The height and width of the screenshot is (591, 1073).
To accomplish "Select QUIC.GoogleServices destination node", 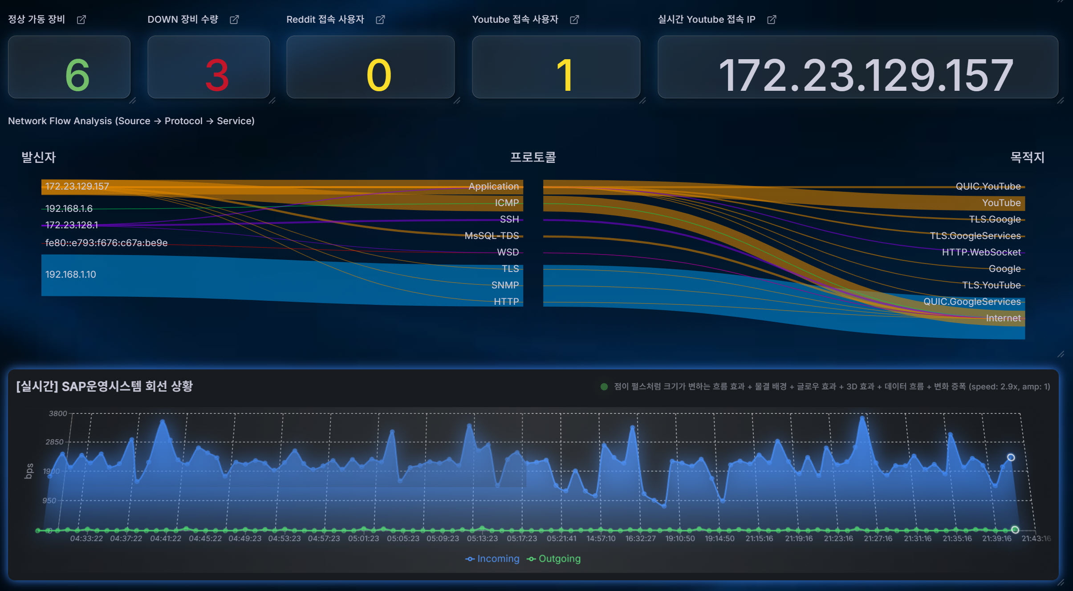I will click(972, 302).
